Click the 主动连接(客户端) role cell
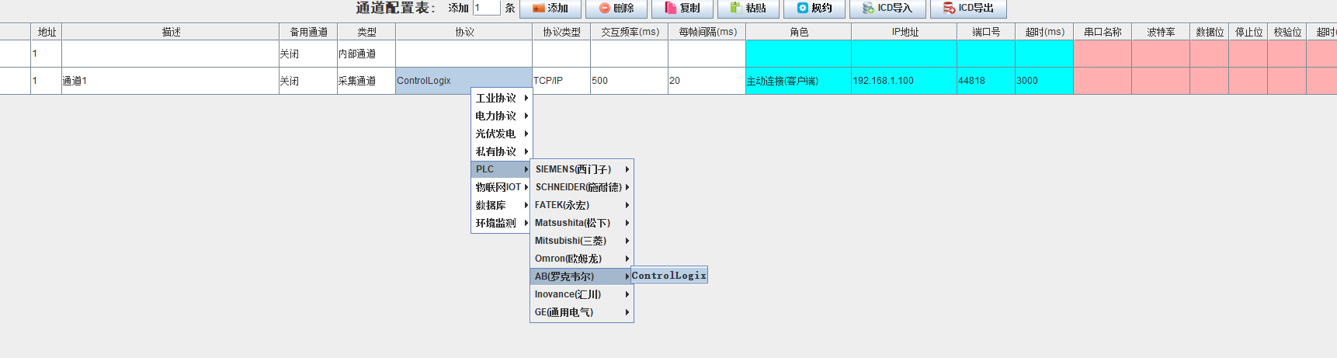 pos(798,81)
